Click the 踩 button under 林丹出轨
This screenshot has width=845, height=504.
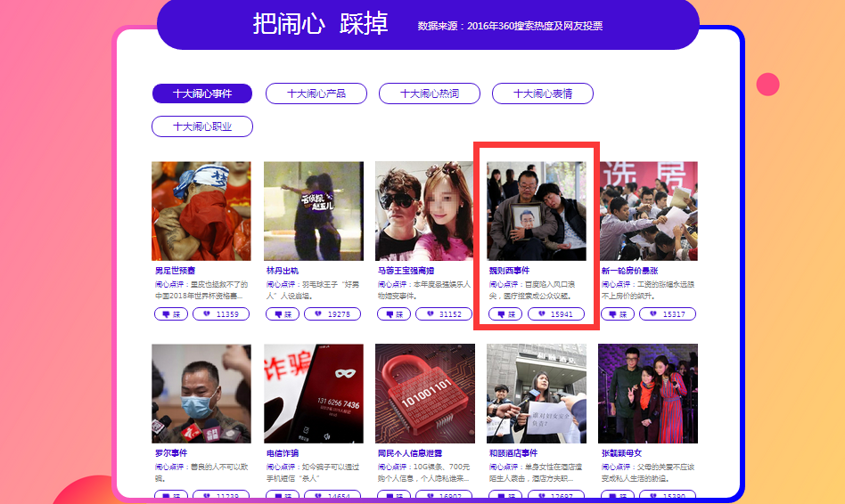(x=283, y=314)
